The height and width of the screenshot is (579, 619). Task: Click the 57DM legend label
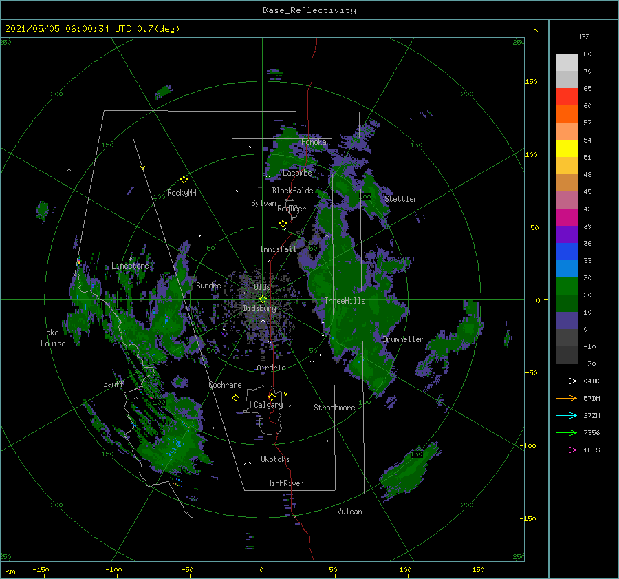click(591, 399)
